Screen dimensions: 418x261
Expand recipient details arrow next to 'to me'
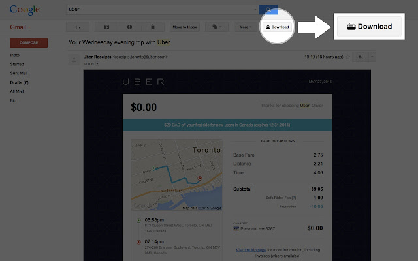click(x=97, y=64)
